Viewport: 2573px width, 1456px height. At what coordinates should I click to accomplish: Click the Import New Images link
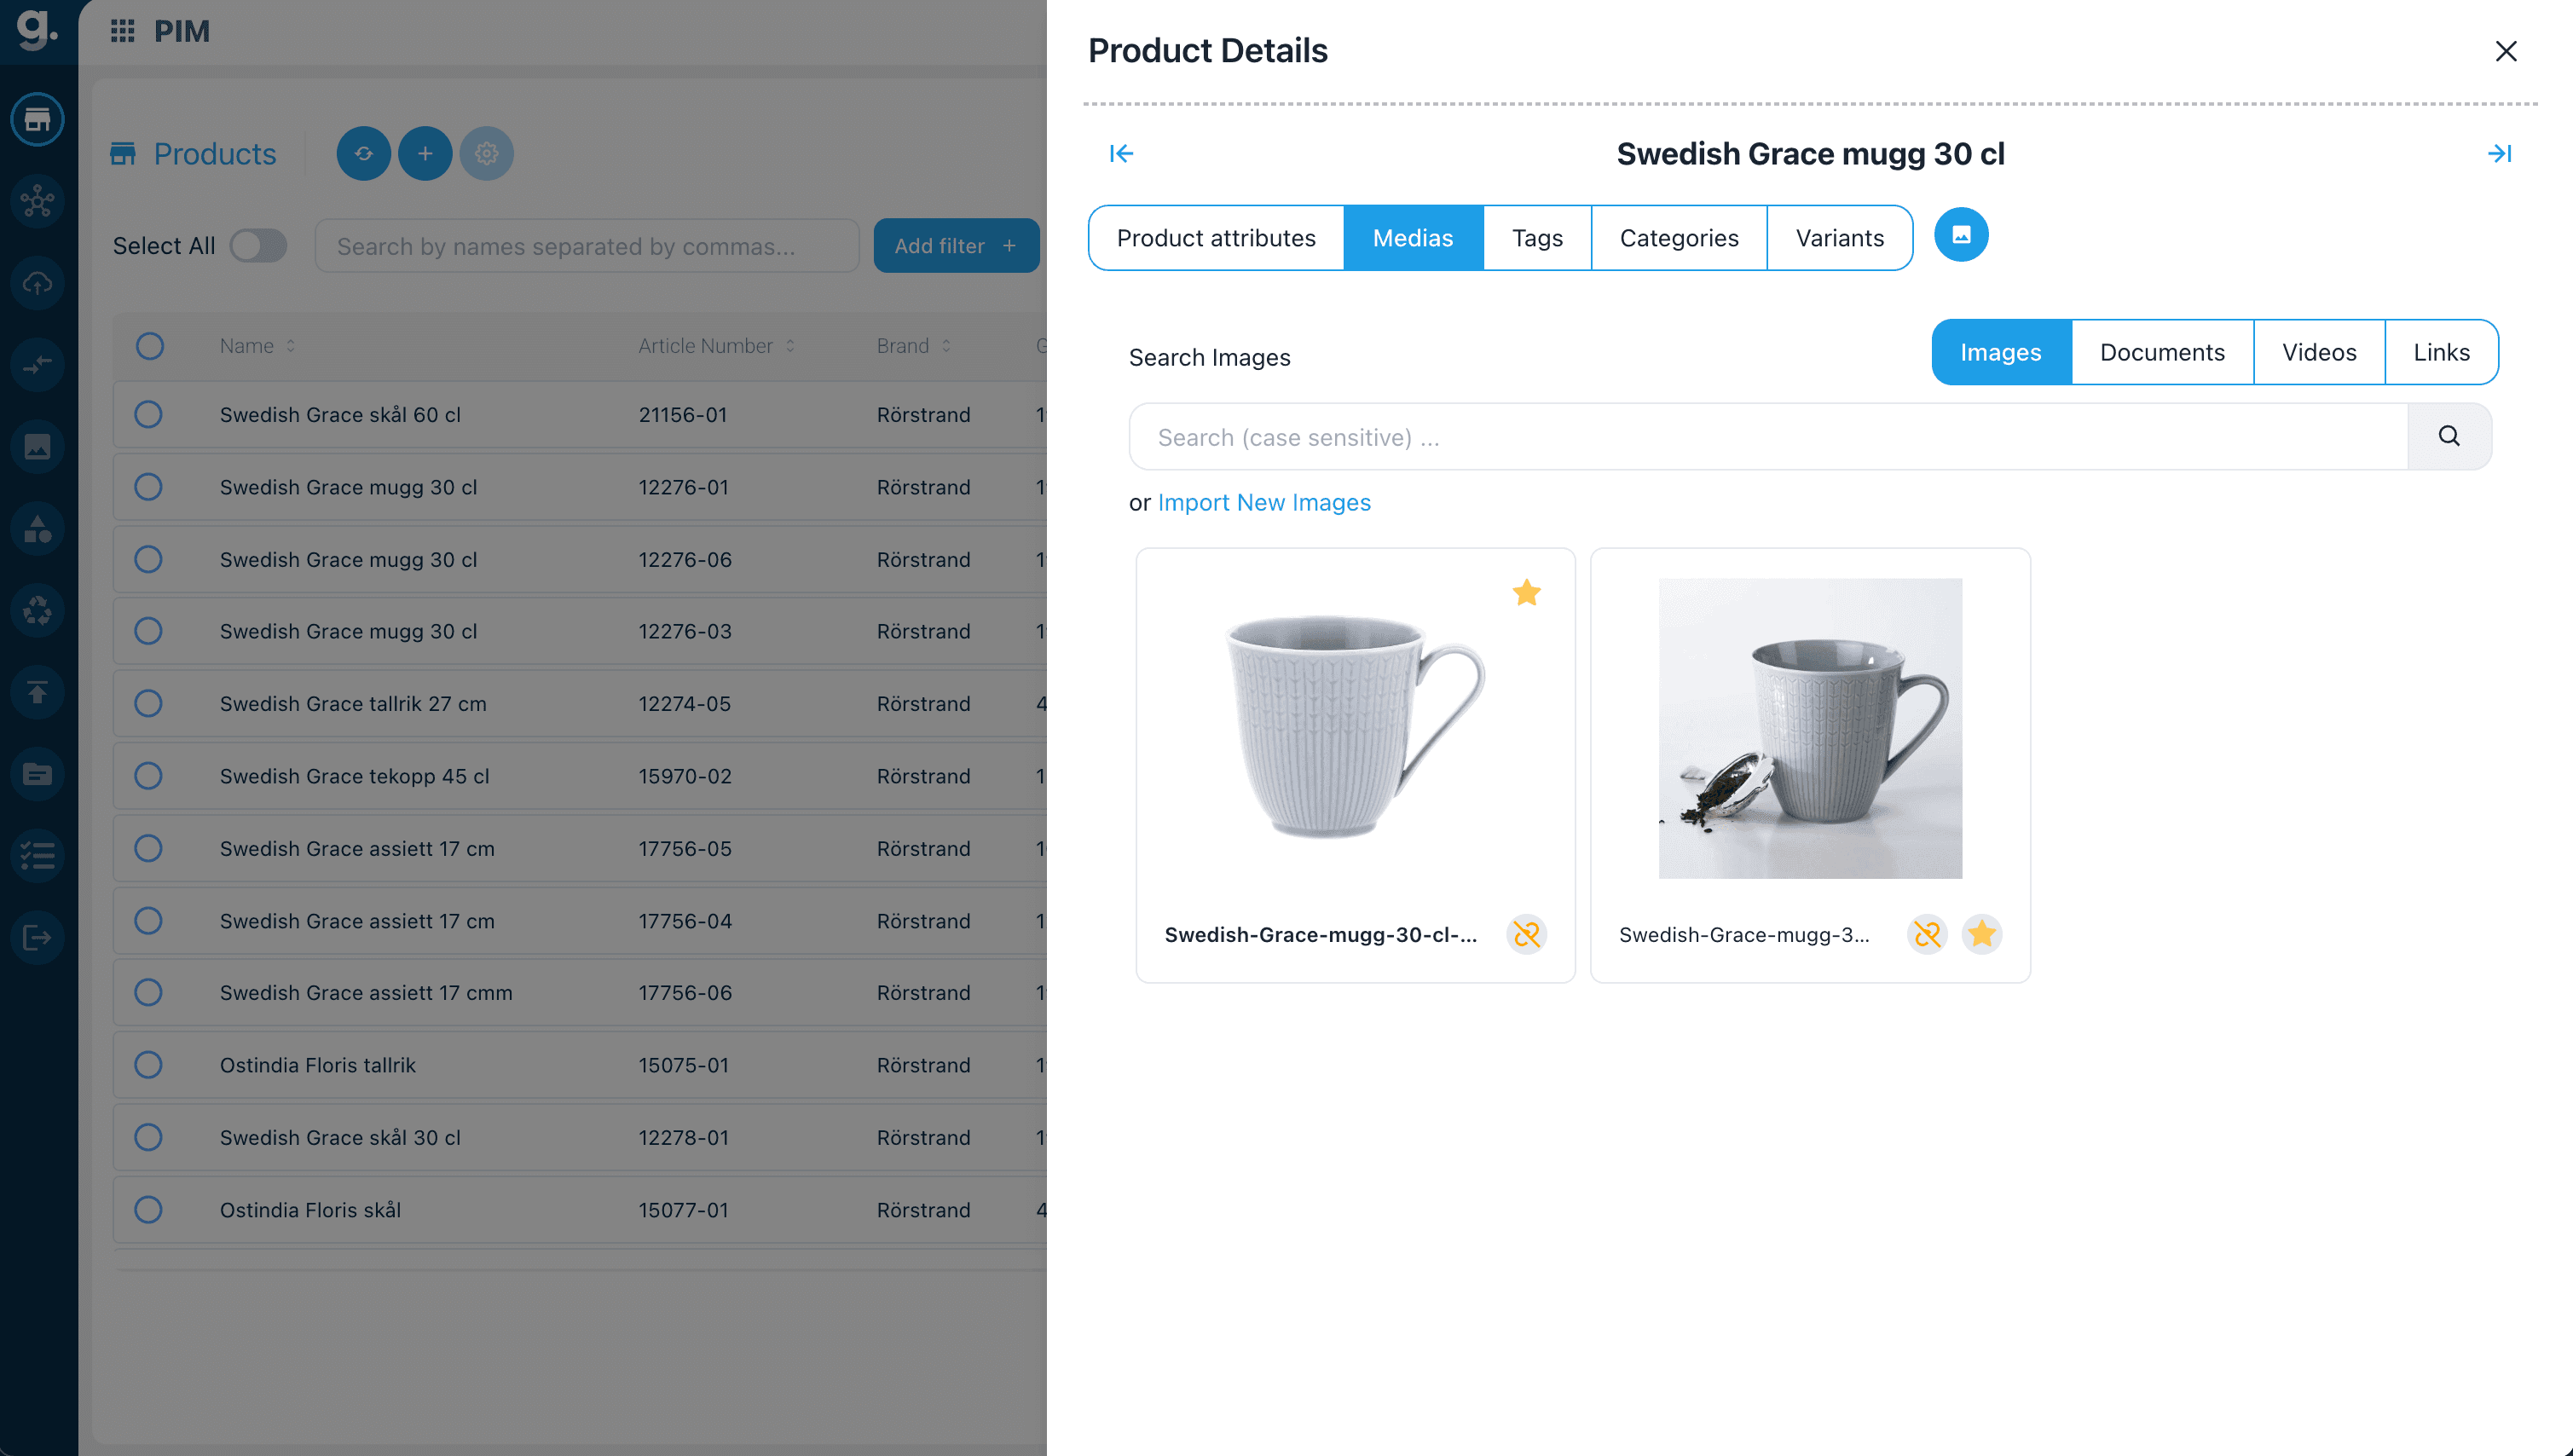(1263, 502)
